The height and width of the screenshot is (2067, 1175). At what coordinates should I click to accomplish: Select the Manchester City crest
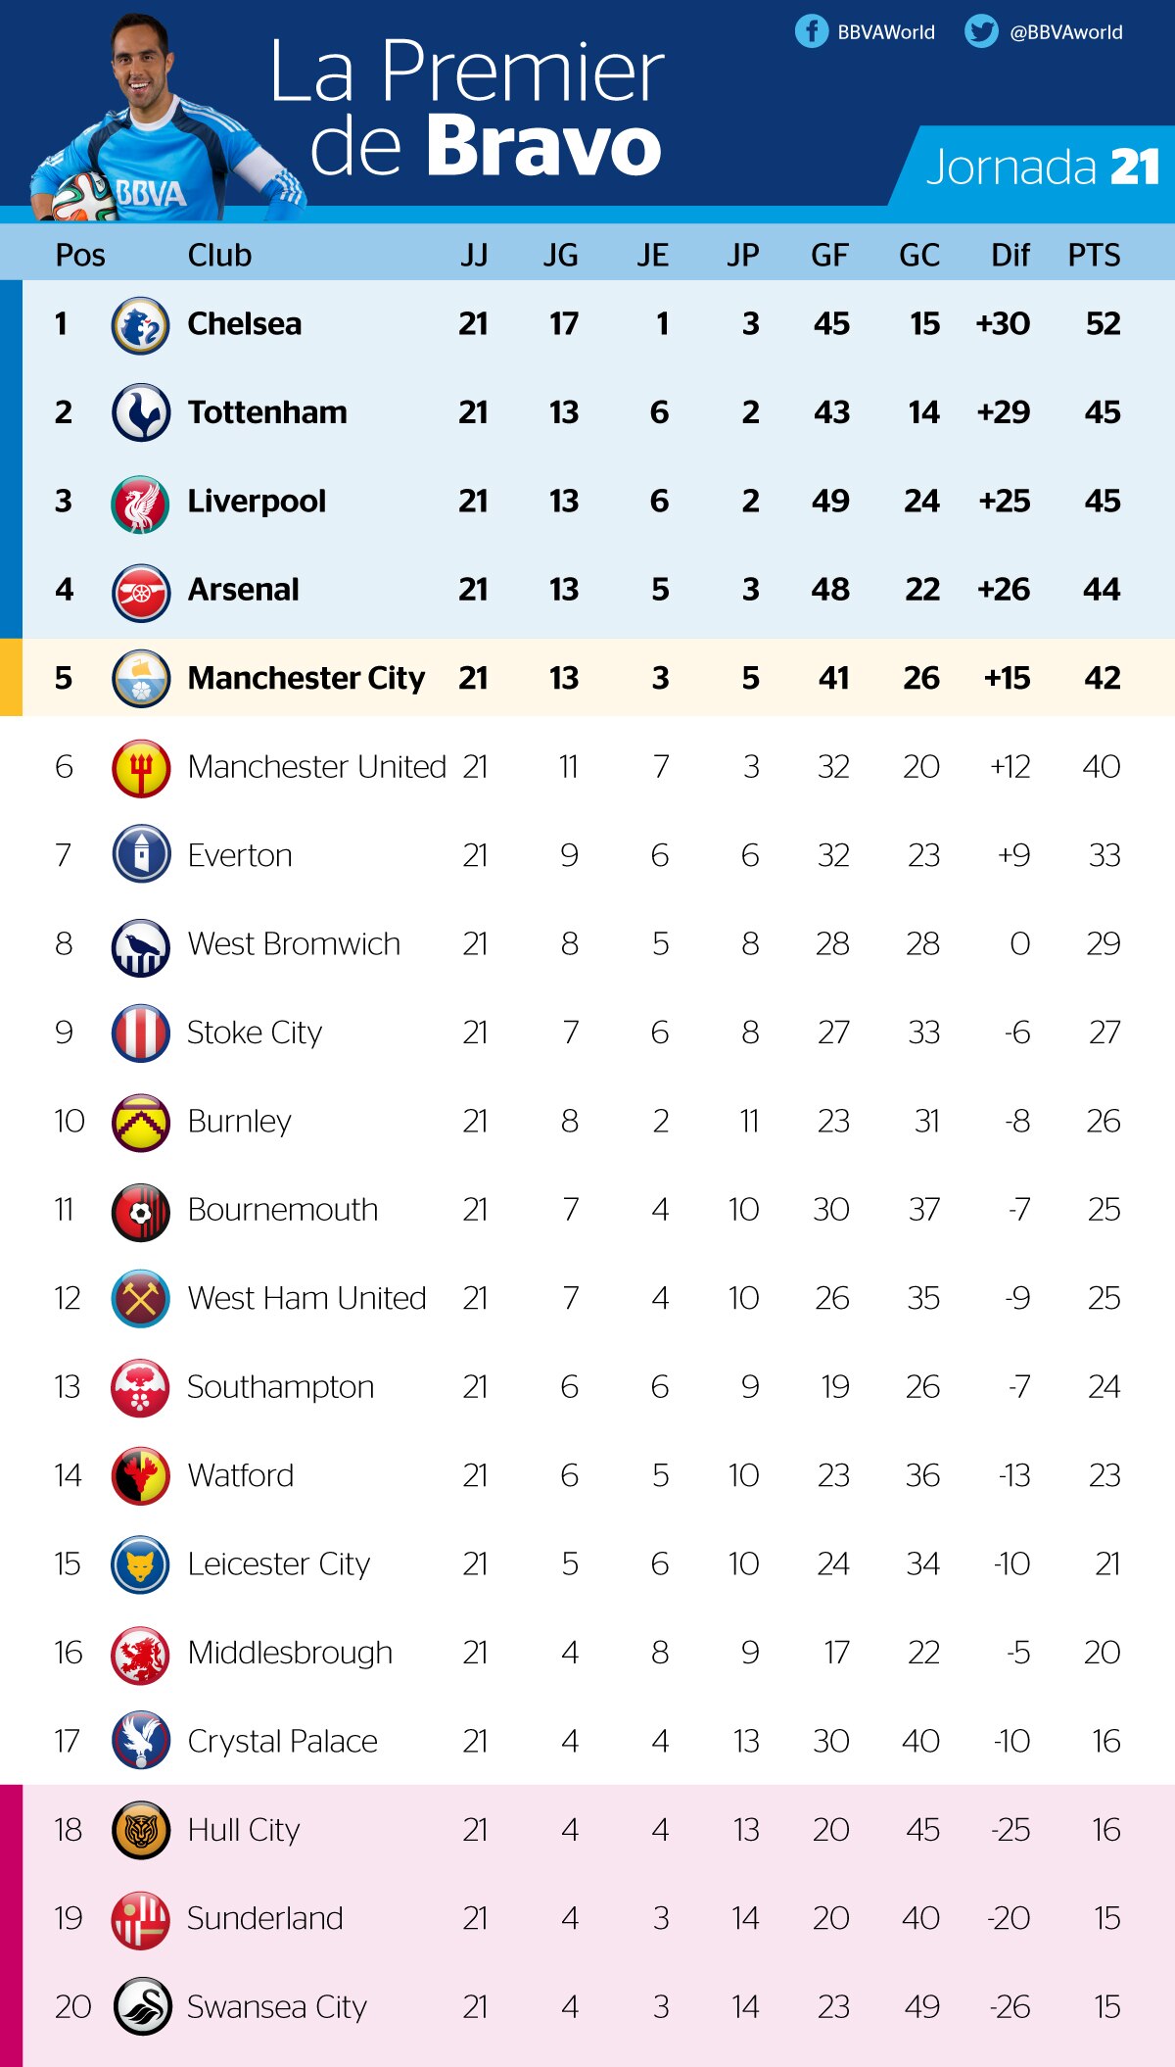[x=141, y=678]
